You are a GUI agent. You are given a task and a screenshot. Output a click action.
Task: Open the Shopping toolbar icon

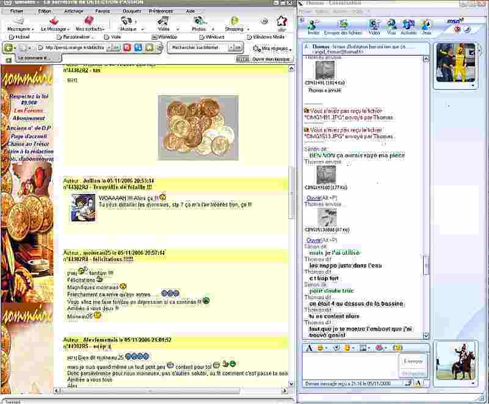click(x=234, y=21)
